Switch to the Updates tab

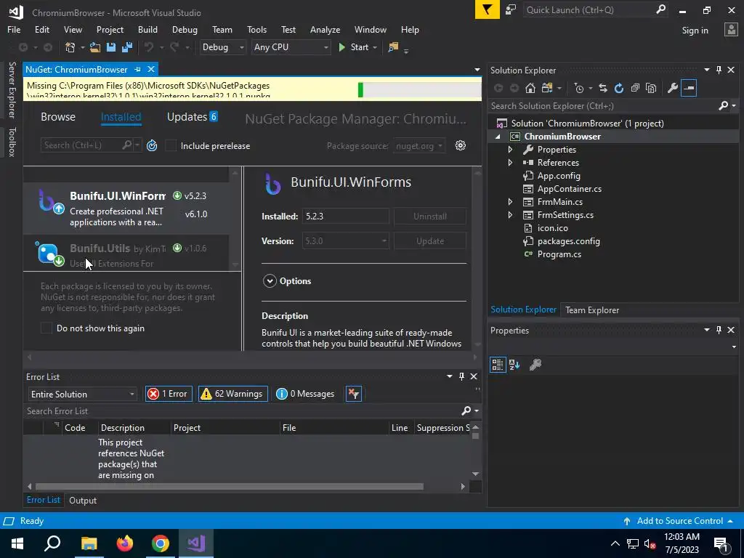(192, 117)
